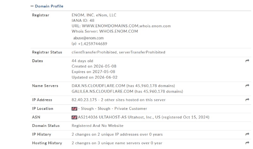
Task: Click the IP address 82.40.23.175
Action: tap(84, 100)
